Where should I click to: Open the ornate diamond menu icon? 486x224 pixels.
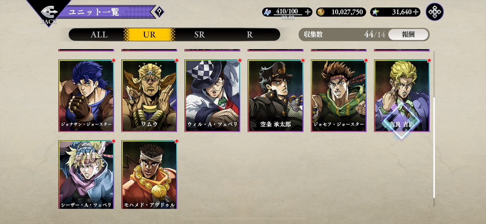tap(434, 12)
